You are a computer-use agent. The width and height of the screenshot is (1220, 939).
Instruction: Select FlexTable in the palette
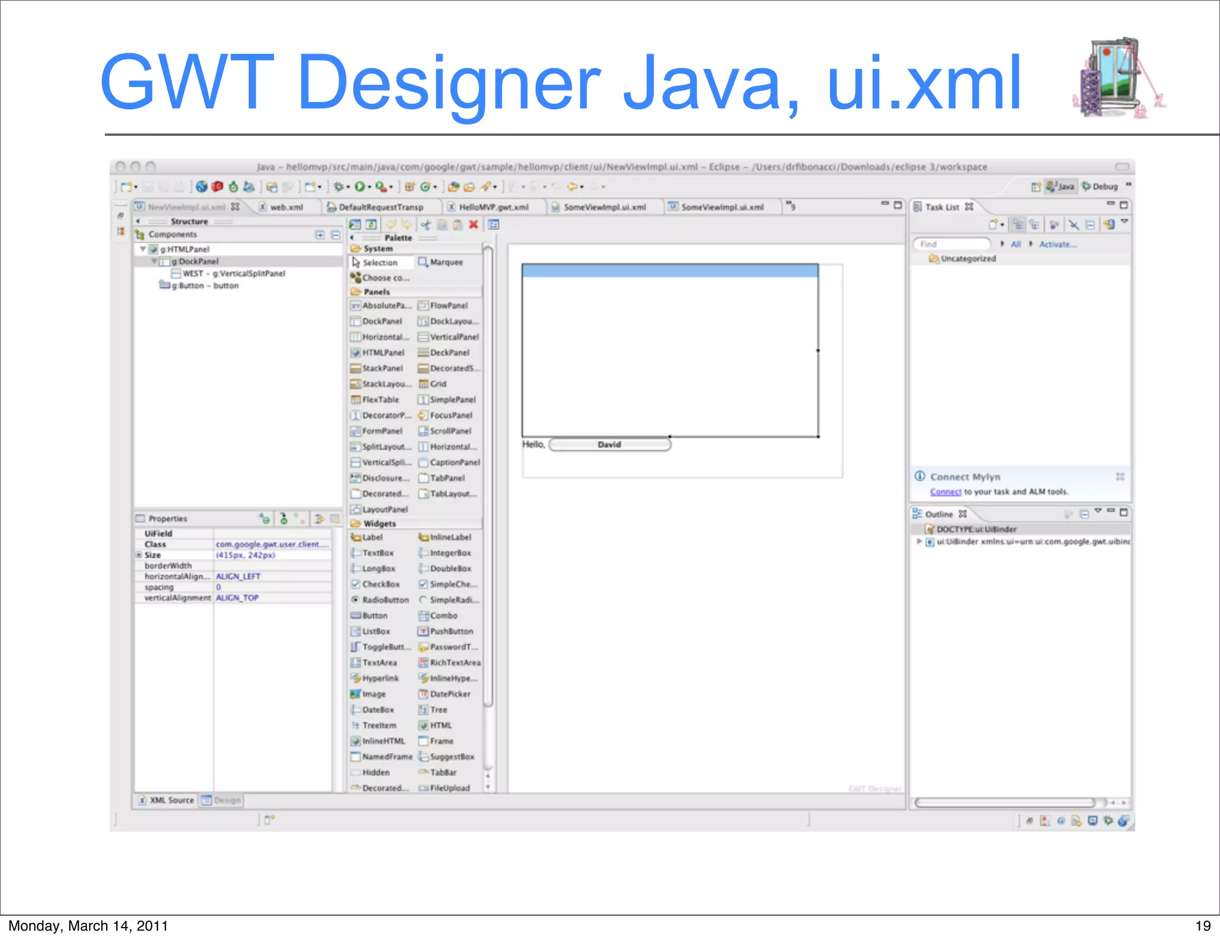click(x=375, y=400)
